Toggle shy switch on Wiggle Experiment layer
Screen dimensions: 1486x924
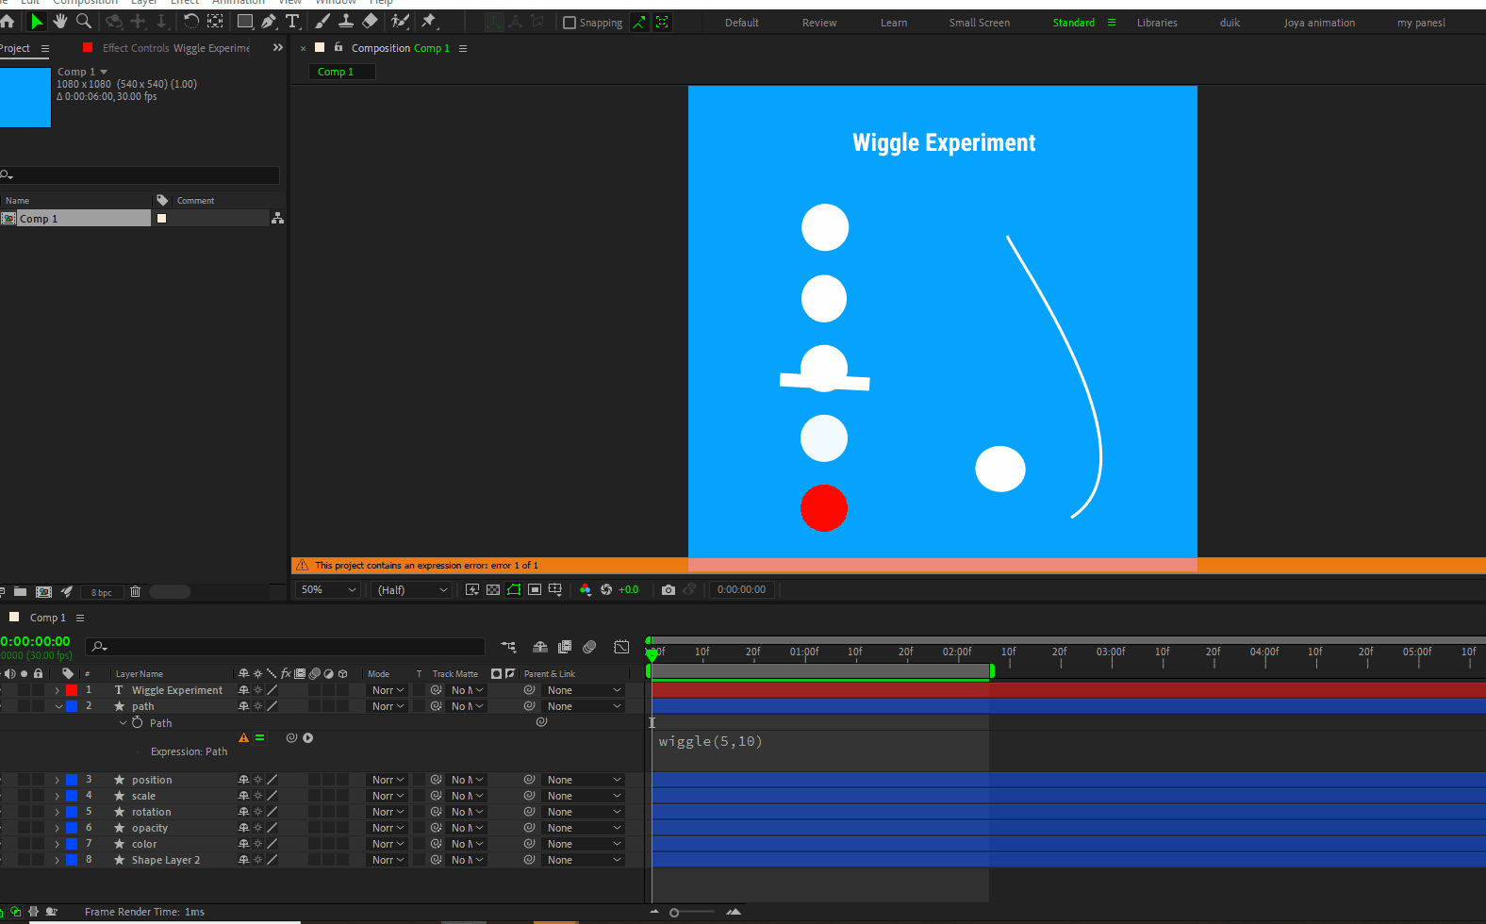pyautogui.click(x=243, y=690)
